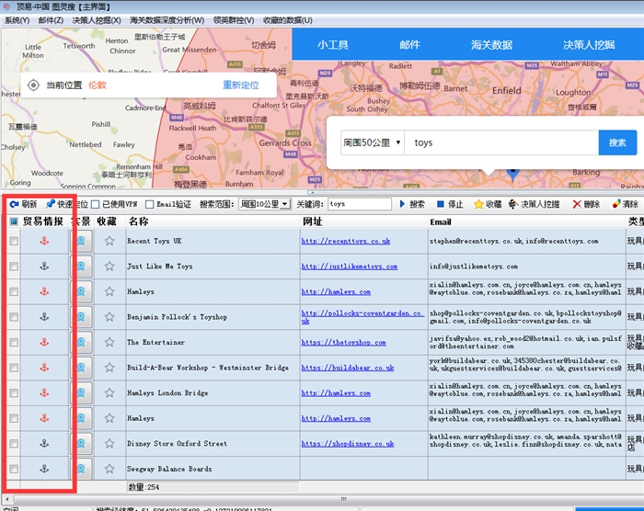The height and width of the screenshot is (511, 644).
Task: Click the anchor icon for Disney Store Oxford Street
Action: 44,443
